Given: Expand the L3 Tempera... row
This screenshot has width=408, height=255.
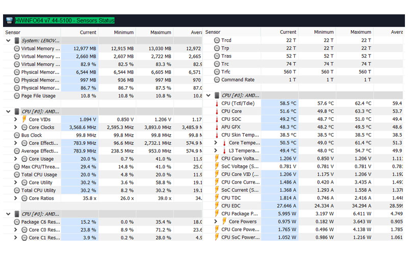Looking at the screenshot, I should (216, 150).
